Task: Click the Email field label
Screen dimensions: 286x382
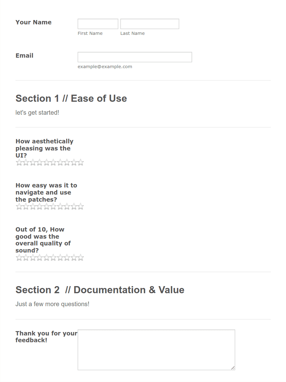Action: coord(25,55)
